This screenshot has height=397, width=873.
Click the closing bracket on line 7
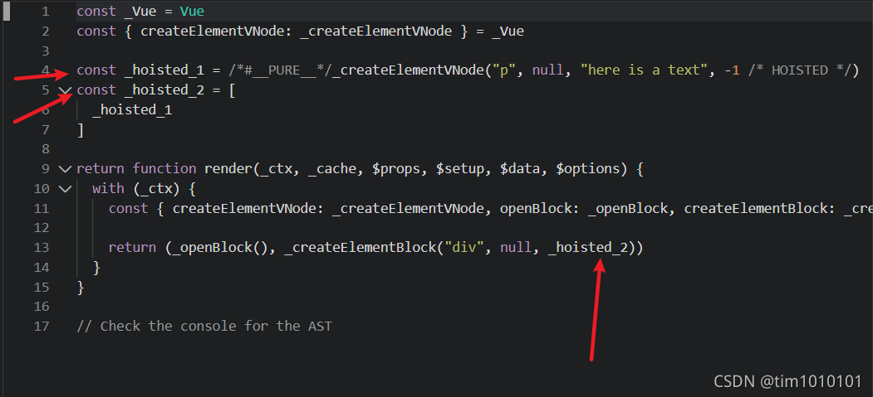81,130
